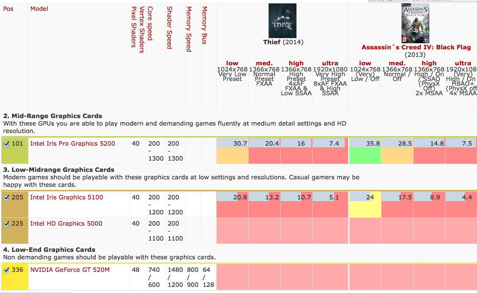477x293 pixels.
Task: Click Thief ultra settings header
Action: point(330,63)
